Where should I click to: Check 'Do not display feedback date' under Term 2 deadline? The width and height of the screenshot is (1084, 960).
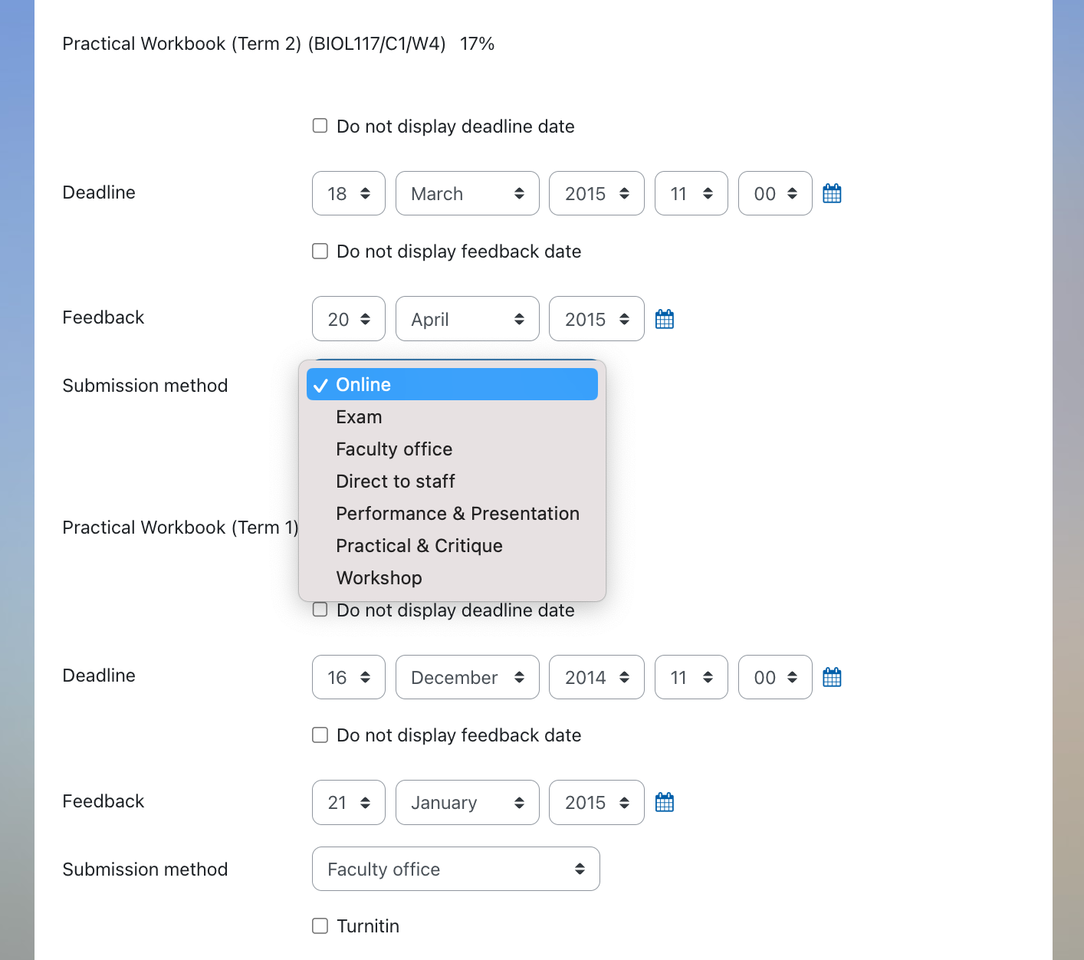(x=320, y=251)
